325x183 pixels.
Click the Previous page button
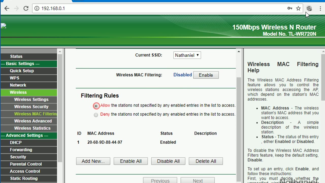[160, 181]
